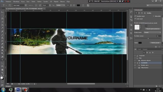Show the Cap properties icon
This screenshot has width=163, height=92.
tap(142, 13)
